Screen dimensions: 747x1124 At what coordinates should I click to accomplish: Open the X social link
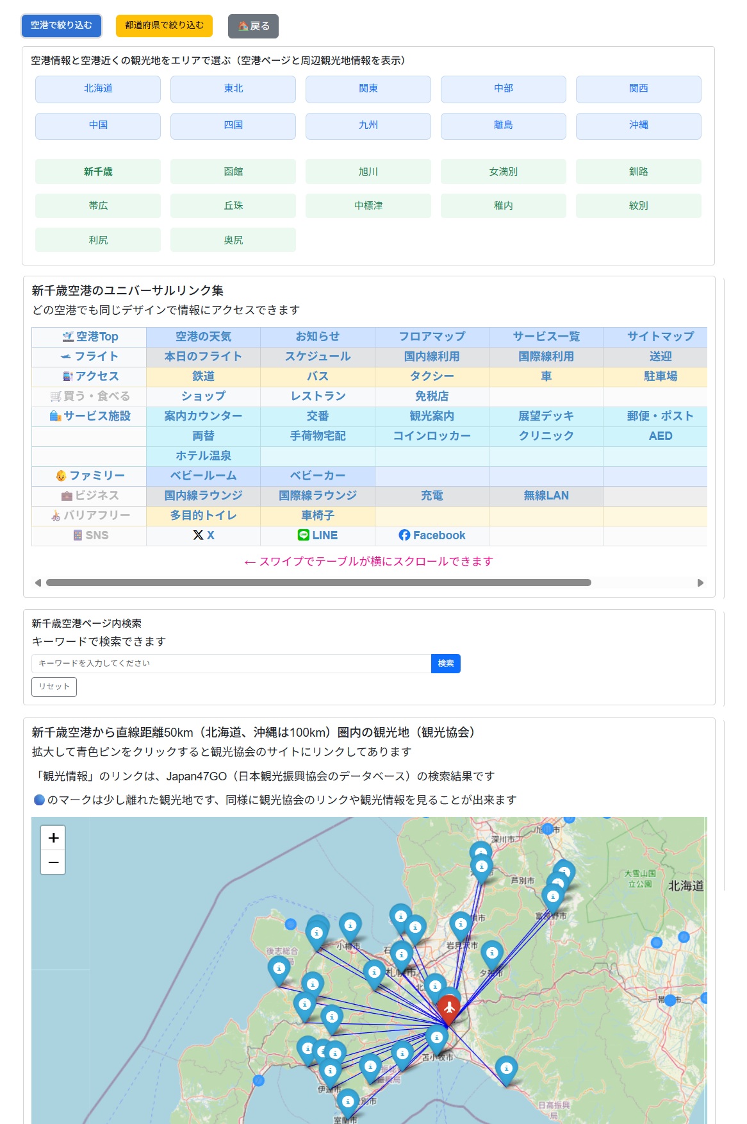coord(204,535)
